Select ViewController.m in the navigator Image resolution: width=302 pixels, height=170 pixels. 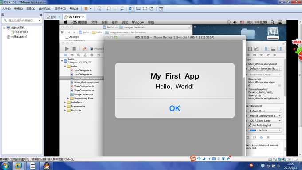[x=84, y=91]
